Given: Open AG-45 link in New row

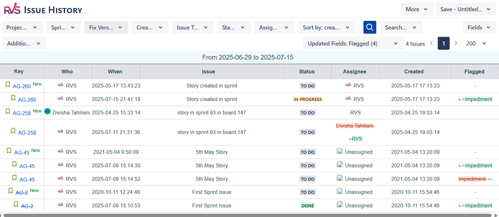Looking at the screenshot, I should point(21,152).
